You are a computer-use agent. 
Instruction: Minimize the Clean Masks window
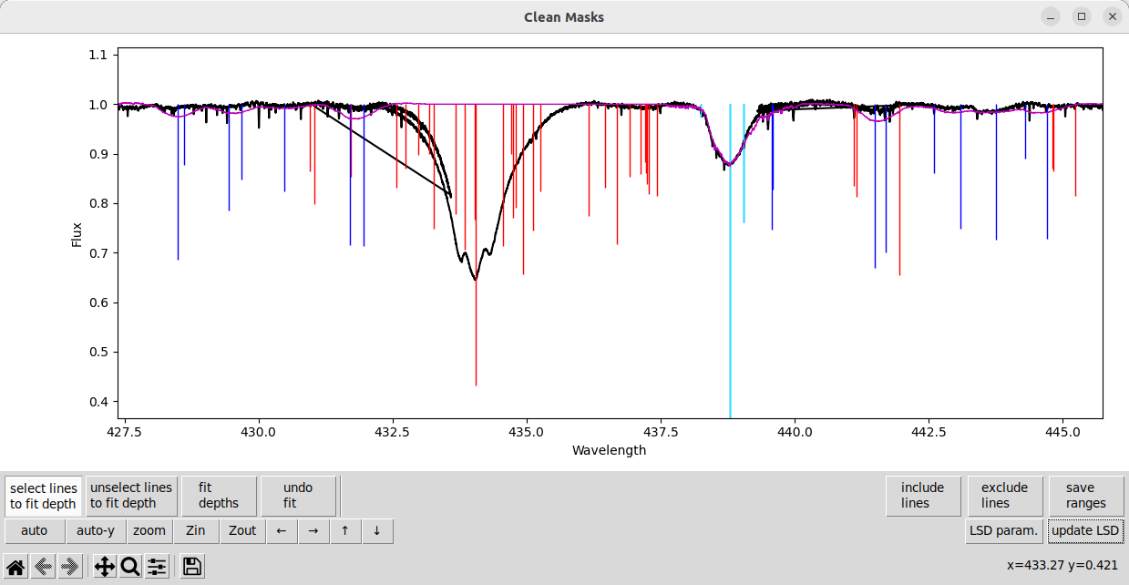pos(1052,16)
